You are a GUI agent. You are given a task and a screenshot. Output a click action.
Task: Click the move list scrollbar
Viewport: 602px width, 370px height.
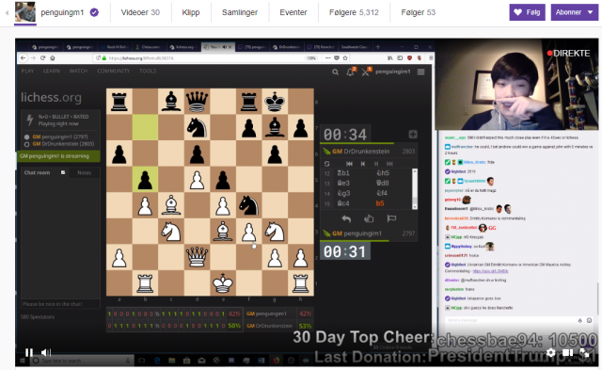pyautogui.click(x=415, y=189)
